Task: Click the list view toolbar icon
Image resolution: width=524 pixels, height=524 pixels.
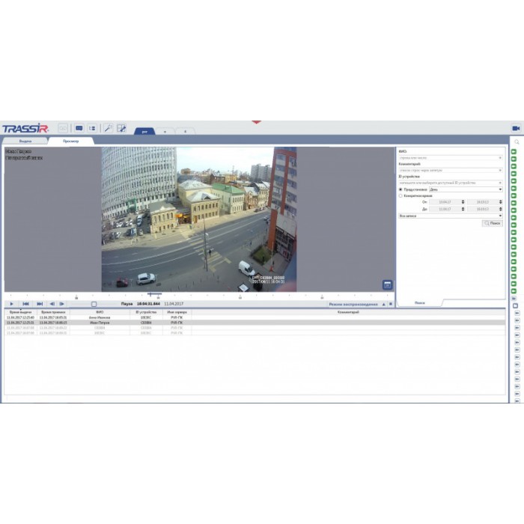Action: click(x=92, y=128)
